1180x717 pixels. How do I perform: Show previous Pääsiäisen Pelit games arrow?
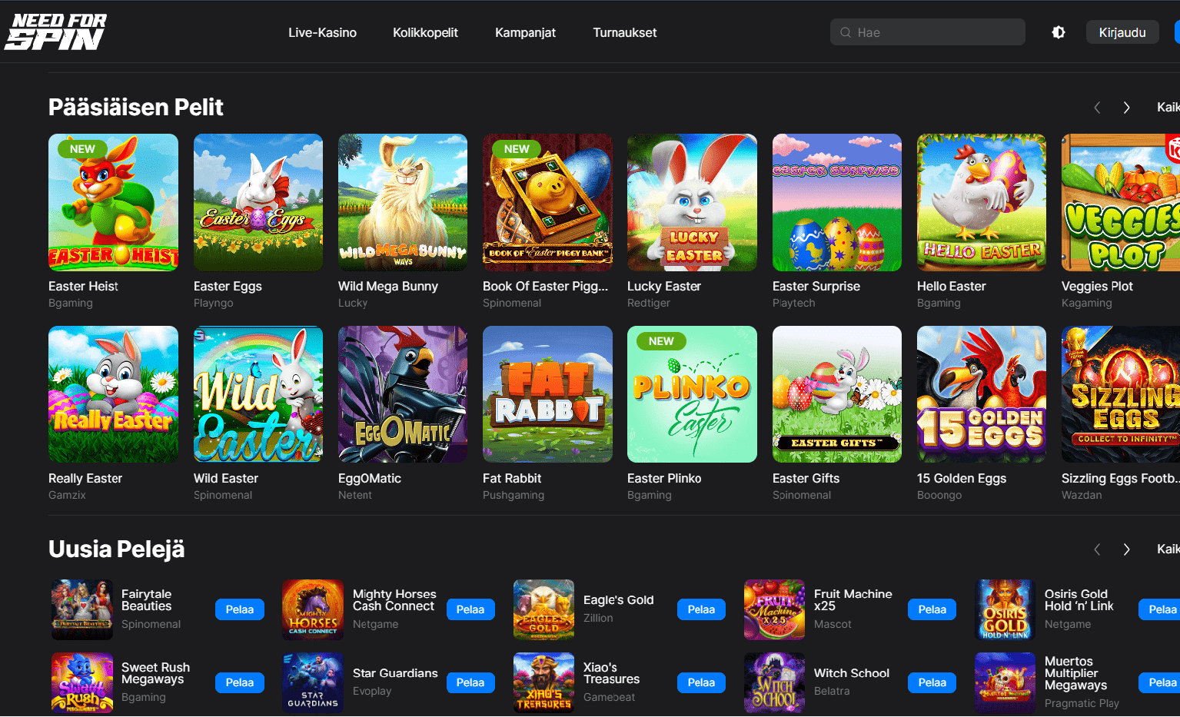pos(1097,108)
